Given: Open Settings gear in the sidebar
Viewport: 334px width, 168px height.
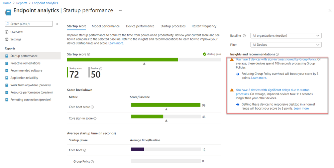Looking at the screenshot, I should click(x=7, y=39).
